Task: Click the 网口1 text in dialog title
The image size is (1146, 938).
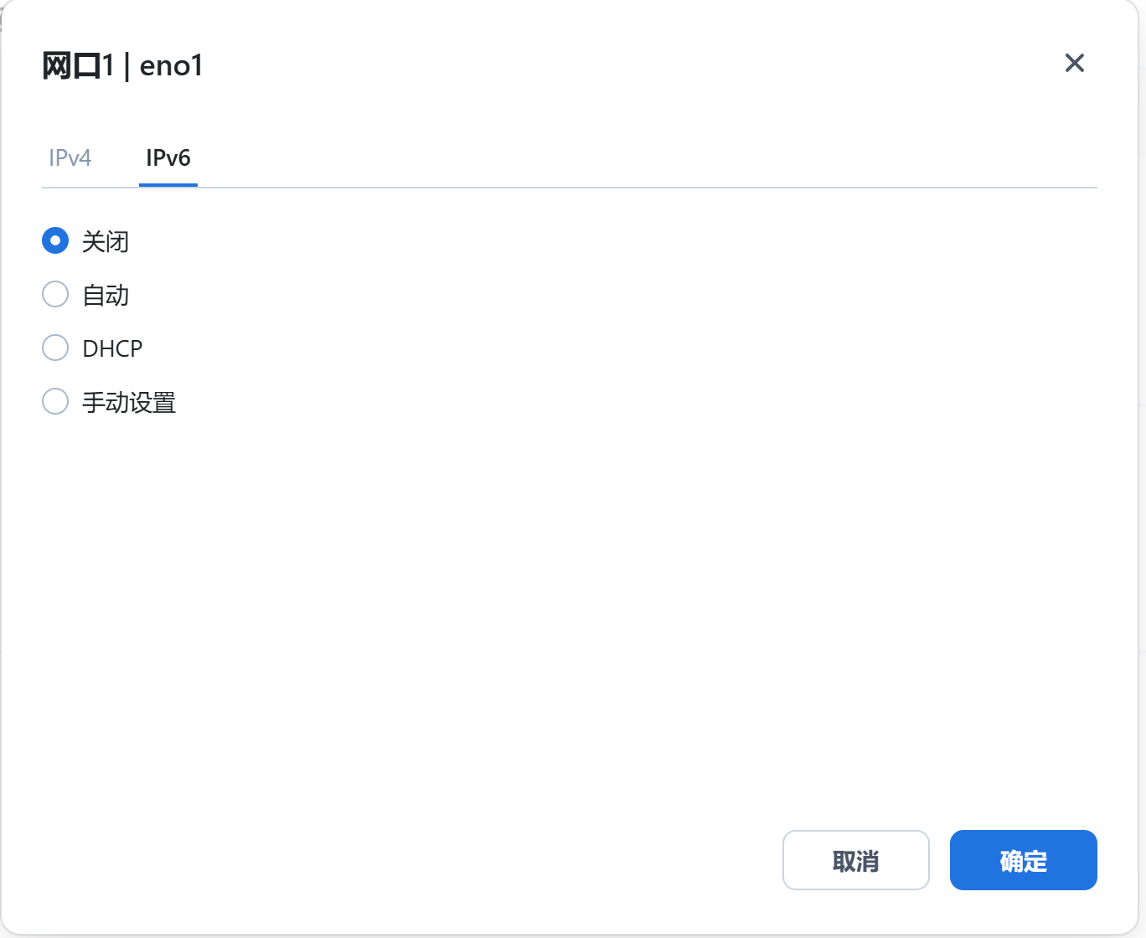Action: pos(78,65)
